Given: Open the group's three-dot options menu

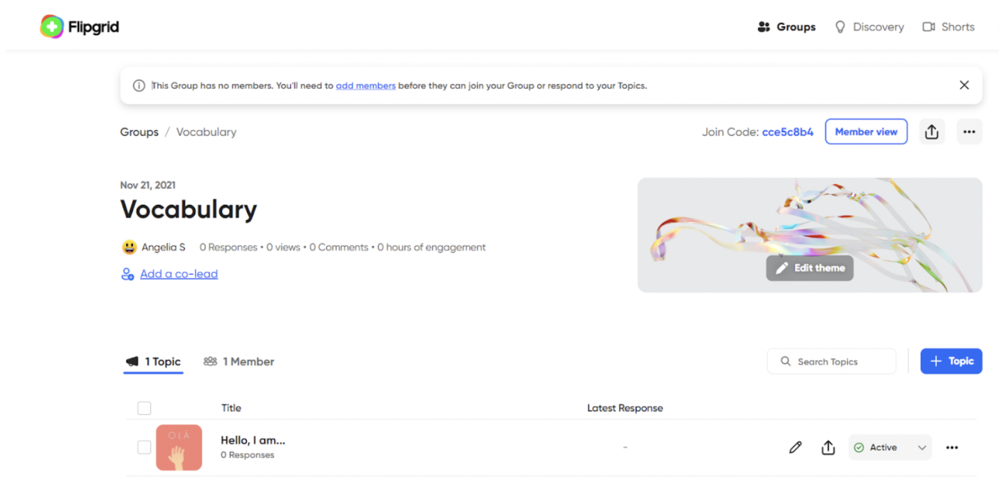Looking at the screenshot, I should coord(969,132).
